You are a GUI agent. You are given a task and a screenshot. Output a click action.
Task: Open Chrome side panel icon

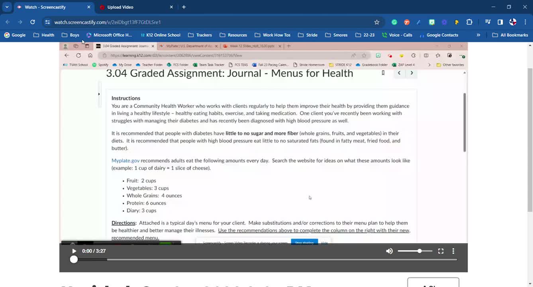(x=500, y=22)
